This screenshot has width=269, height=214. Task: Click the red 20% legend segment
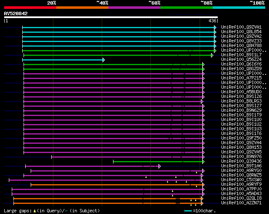point(30,8)
